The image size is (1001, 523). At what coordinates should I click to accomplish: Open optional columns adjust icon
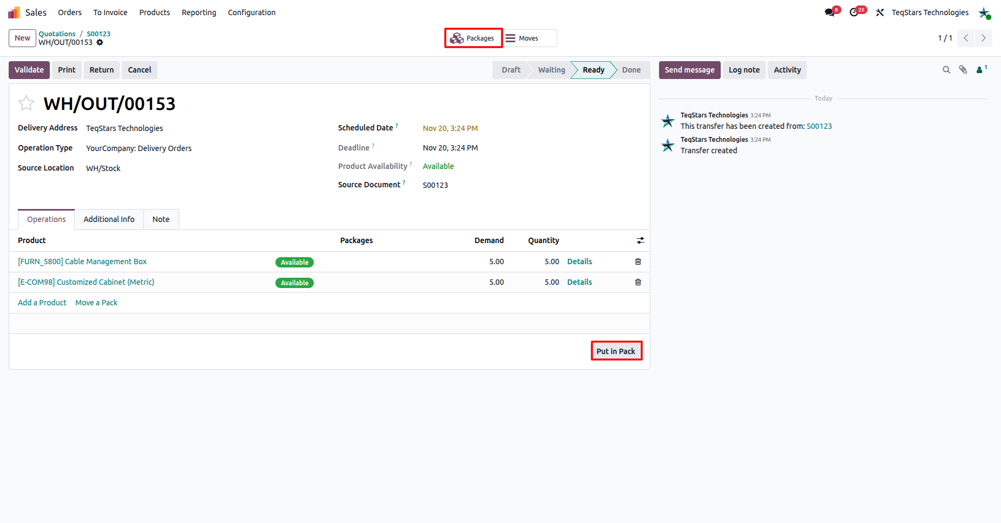[641, 240]
